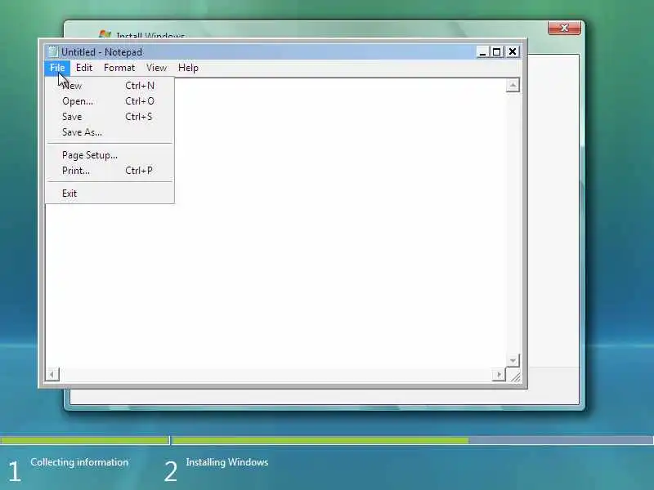This screenshot has height=490, width=654.
Task: Maximize the Notepad window
Action: tap(497, 51)
